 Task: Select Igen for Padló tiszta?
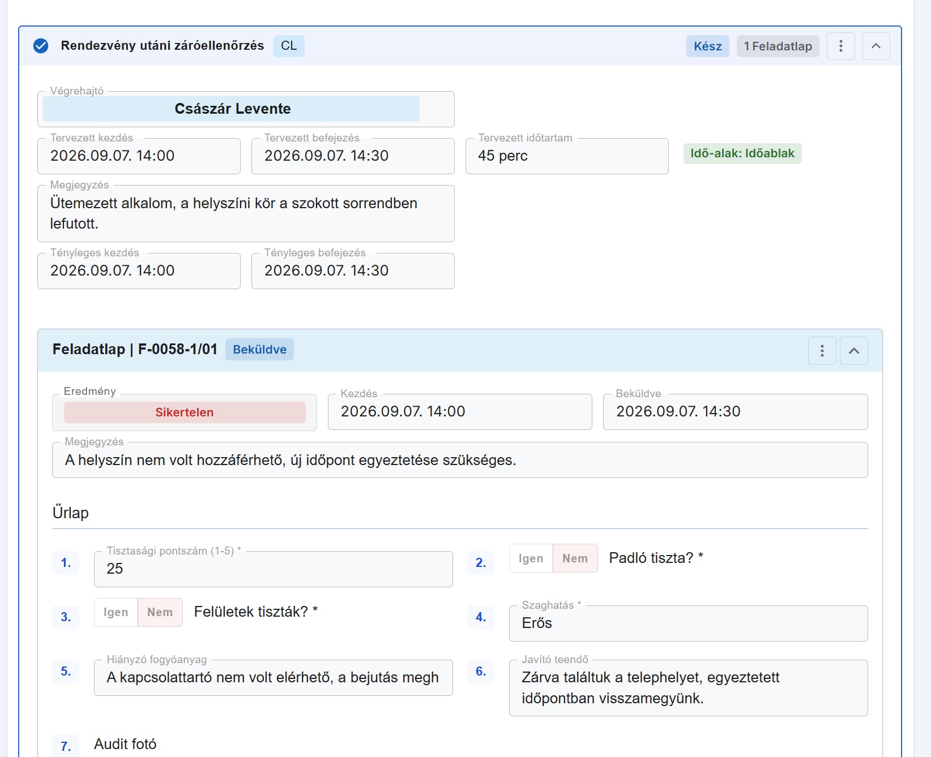tap(531, 558)
